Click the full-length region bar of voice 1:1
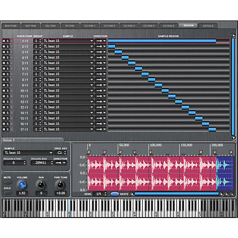The width and height of the screenshot is (238, 238). coord(162,41)
